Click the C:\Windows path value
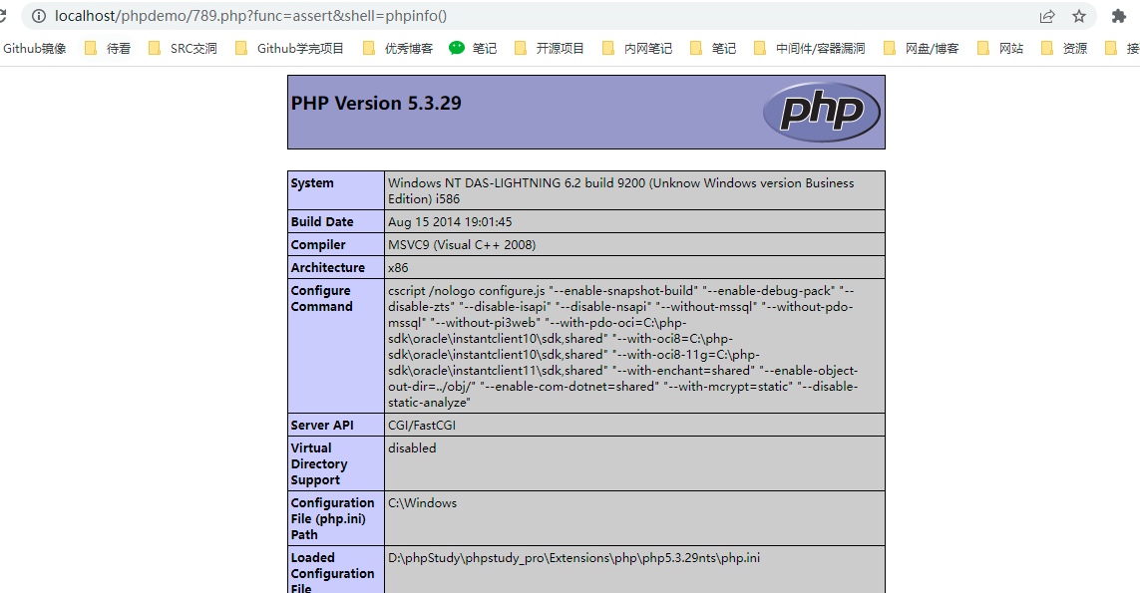1140x593 pixels. 423,503
